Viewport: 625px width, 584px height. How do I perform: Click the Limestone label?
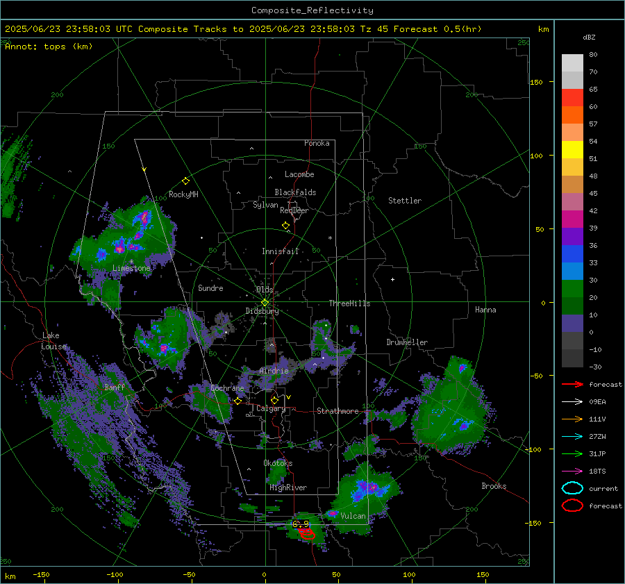point(131,268)
